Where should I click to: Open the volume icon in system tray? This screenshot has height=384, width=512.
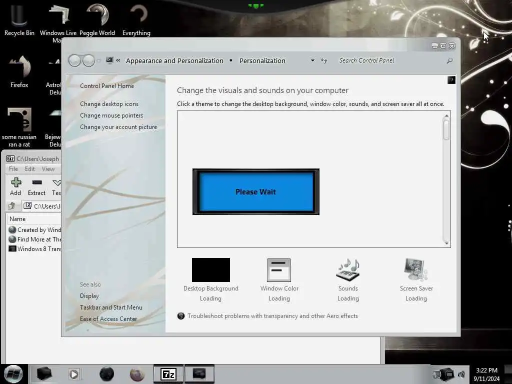pyautogui.click(x=461, y=374)
